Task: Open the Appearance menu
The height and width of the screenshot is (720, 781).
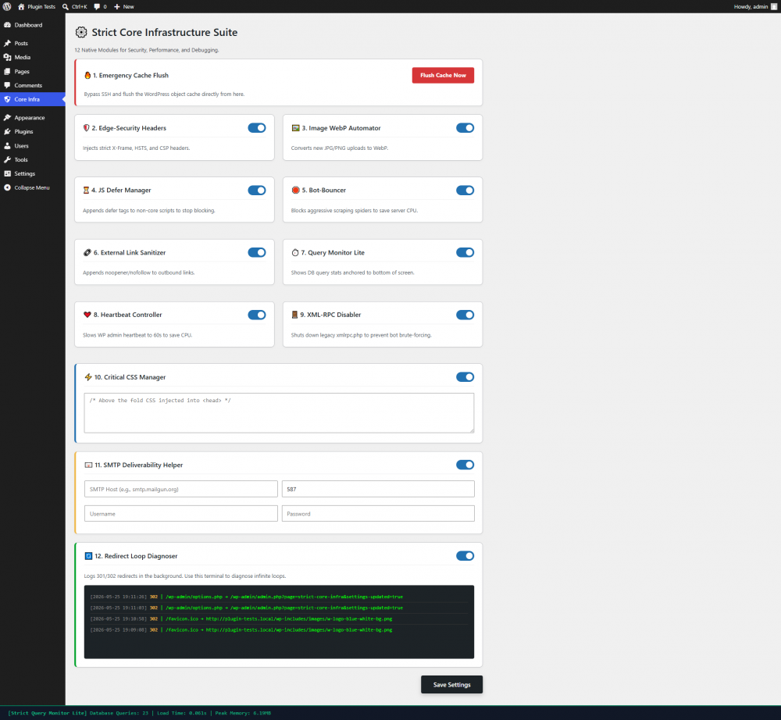Action: tap(32, 117)
